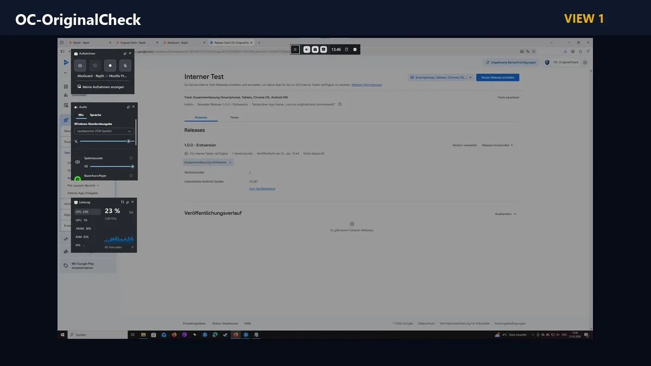Select the FPS row in Leistung
This screenshot has width=651, height=366.
[x=87, y=245]
